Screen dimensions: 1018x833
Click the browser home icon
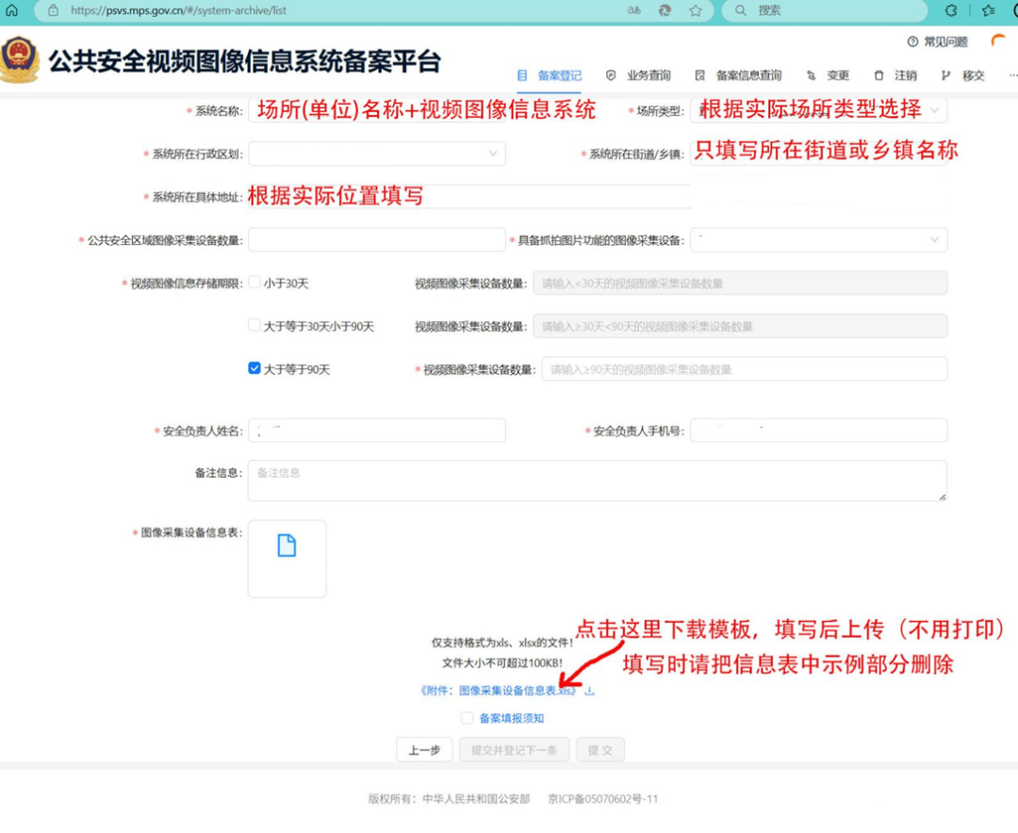(x=11, y=10)
